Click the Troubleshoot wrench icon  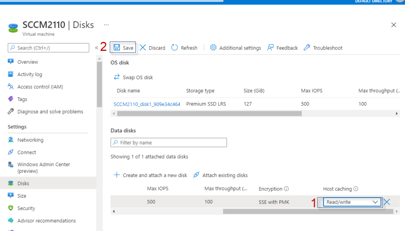307,47
